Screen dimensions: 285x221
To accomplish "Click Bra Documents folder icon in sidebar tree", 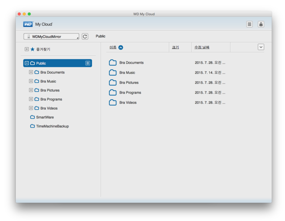I will [x=37, y=72].
